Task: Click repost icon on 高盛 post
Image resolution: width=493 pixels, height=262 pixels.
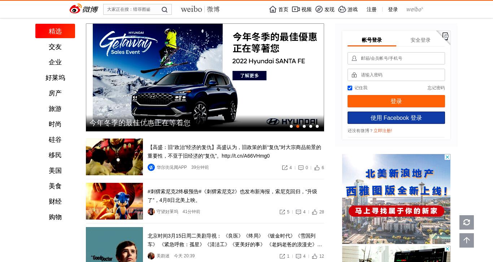Action: 285,168
